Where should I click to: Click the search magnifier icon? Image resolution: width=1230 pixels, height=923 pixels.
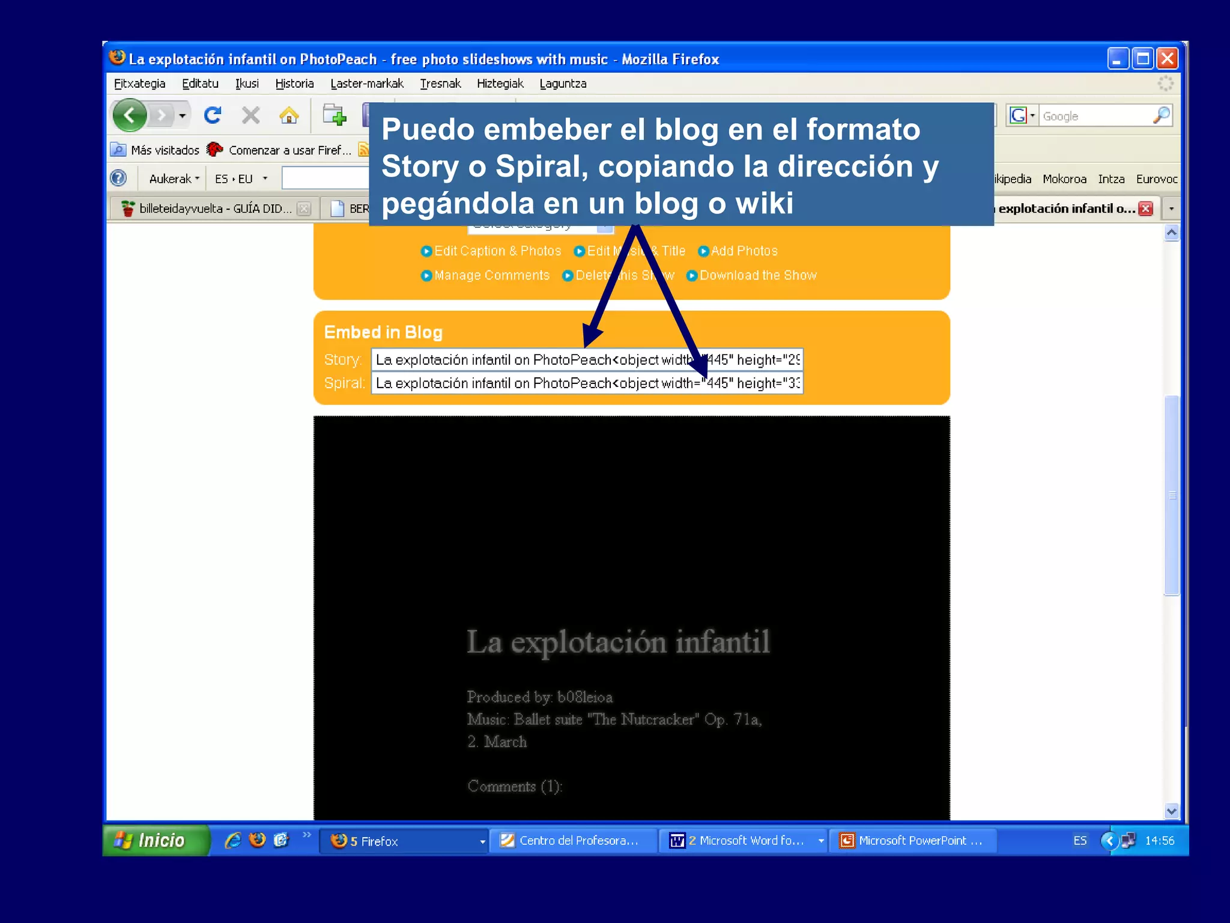point(1162,115)
